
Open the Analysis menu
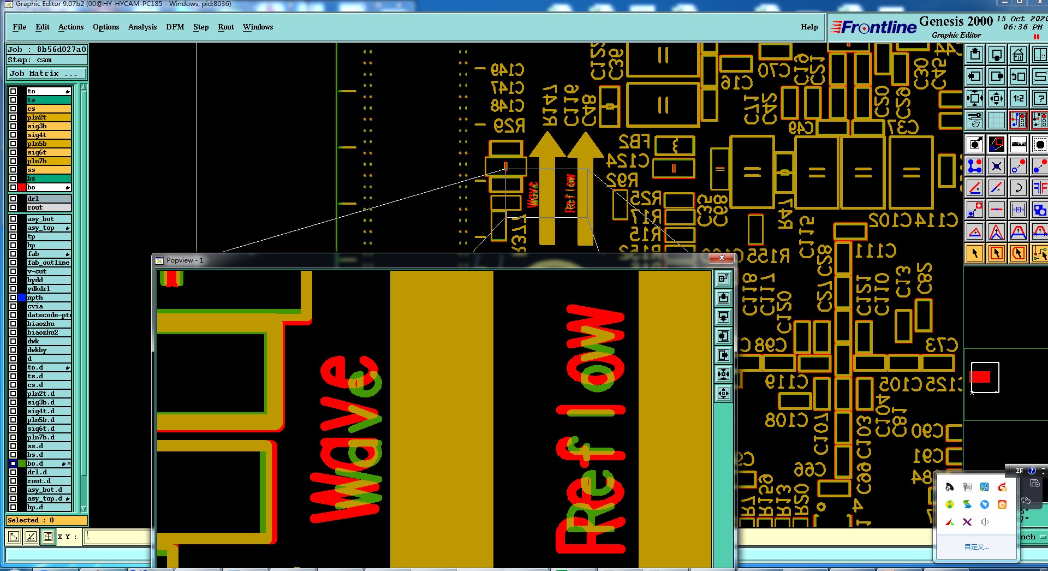click(x=142, y=27)
